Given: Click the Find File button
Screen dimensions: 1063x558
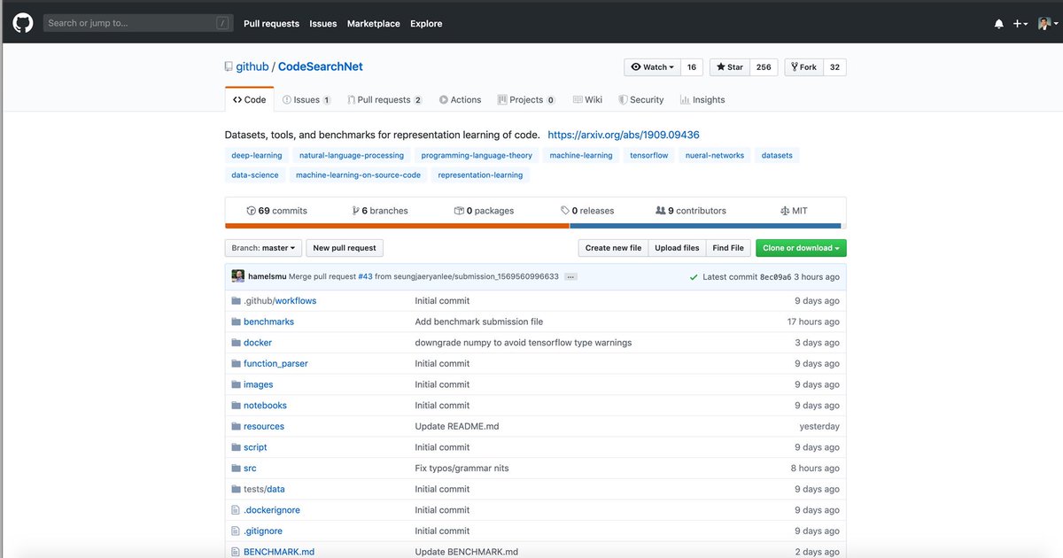Looking at the screenshot, I should tap(728, 248).
